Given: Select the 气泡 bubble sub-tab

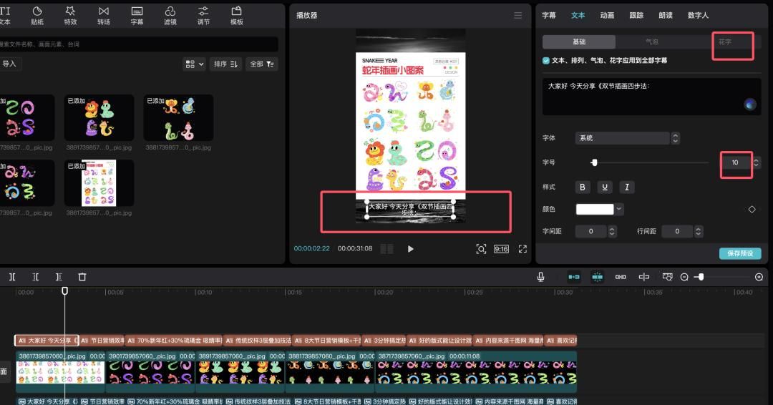Looking at the screenshot, I should pyautogui.click(x=652, y=42).
